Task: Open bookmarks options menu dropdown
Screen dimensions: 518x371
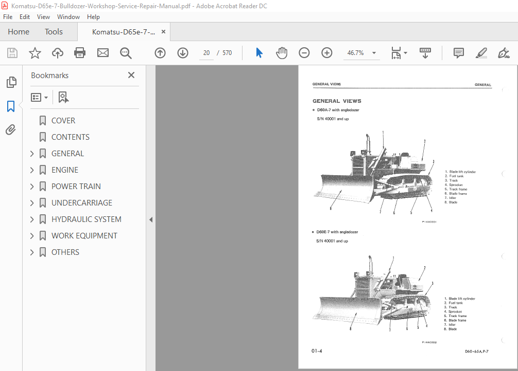Action: [39, 97]
